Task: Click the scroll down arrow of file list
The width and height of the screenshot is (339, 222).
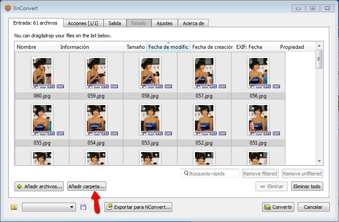Action: 319,161
